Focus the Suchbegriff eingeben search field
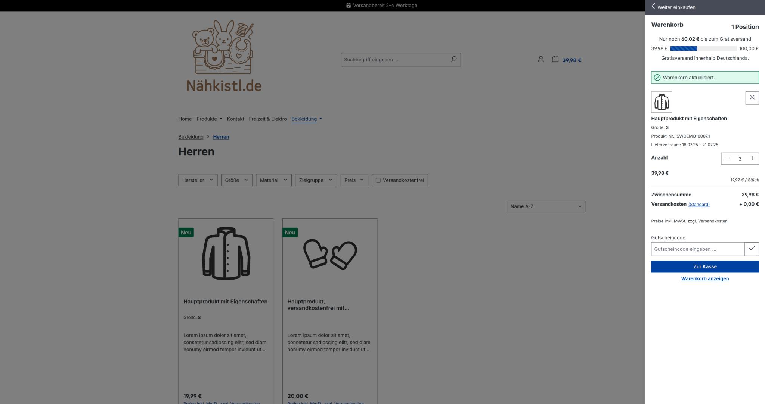The height and width of the screenshot is (404, 765). [394, 60]
